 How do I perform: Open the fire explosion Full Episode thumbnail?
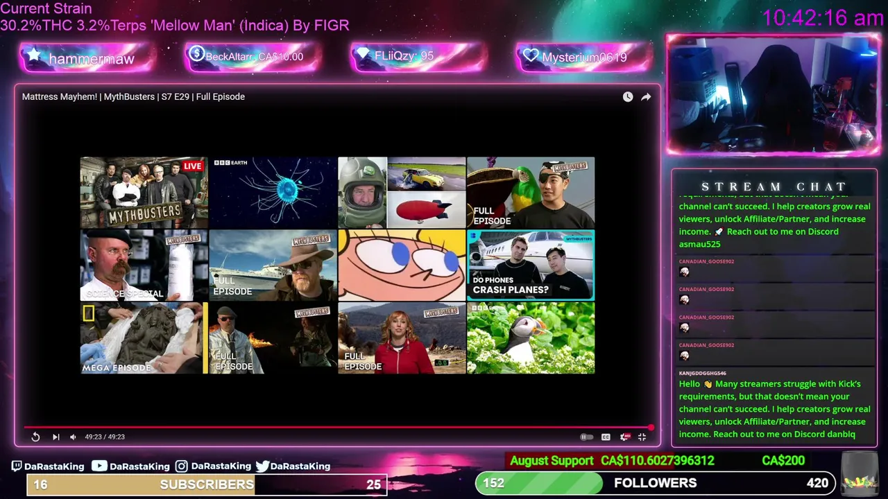[273, 338]
